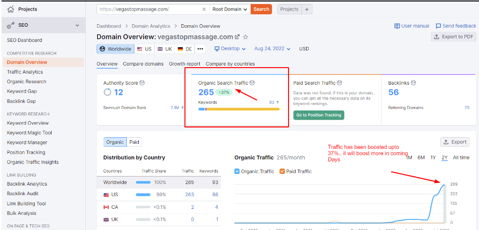Image resolution: width=479 pixels, height=230 pixels.
Task: Select the Organic toggle button
Action: point(115,142)
